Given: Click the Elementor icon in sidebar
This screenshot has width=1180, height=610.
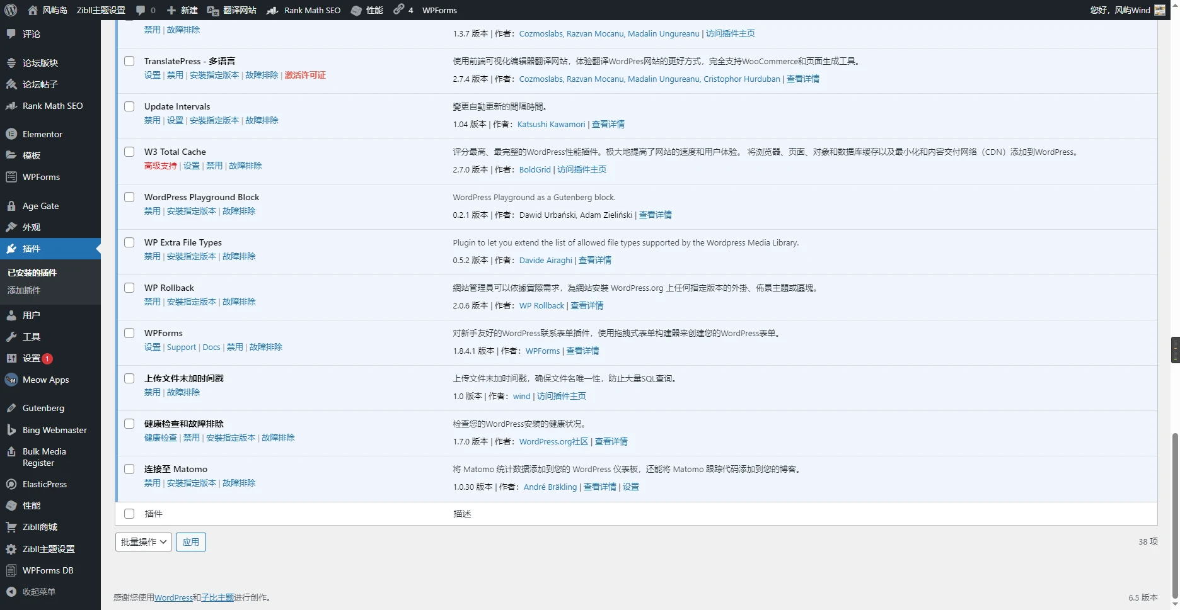Looking at the screenshot, I should pos(11,134).
